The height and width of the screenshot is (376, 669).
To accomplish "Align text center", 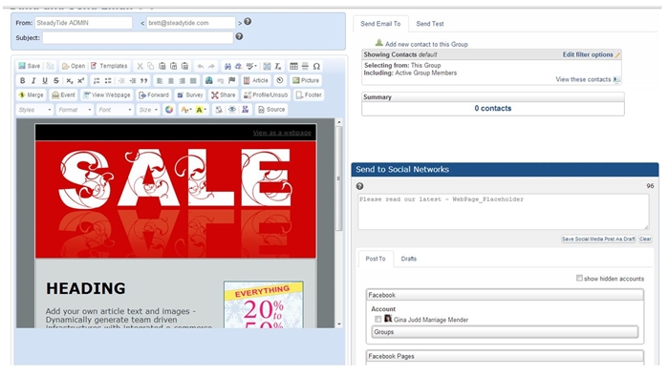I will pos(171,80).
